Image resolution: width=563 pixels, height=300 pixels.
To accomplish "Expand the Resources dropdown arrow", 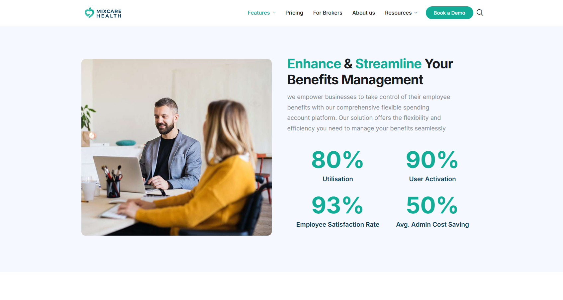I will point(416,13).
